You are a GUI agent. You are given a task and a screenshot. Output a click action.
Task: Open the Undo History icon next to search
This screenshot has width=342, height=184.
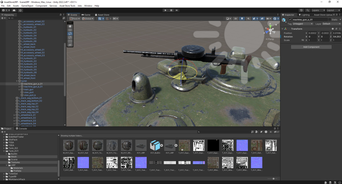301,10
